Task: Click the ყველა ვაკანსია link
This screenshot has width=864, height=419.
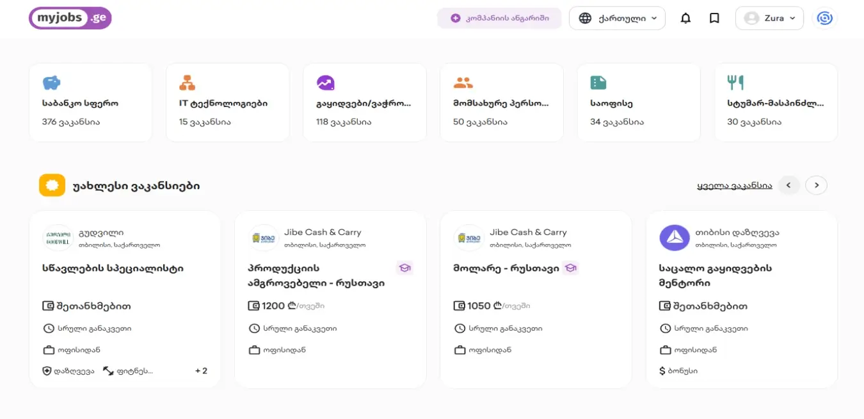Action: coord(735,186)
